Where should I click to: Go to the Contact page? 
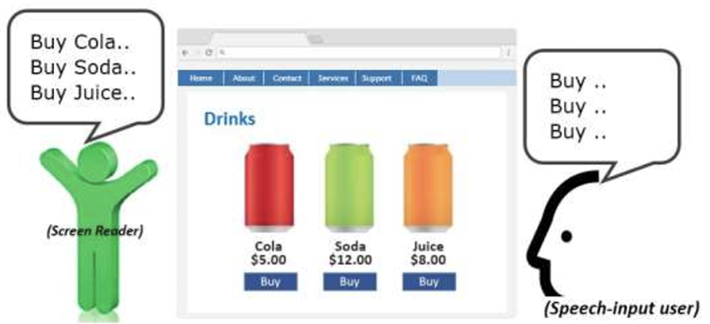click(x=287, y=79)
